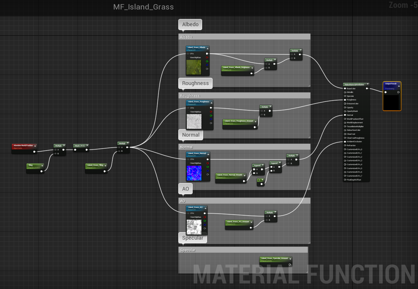418x289 pixels.
Task: Click the ClearCoat pin on MakeMaterialAttributes
Action: (345, 134)
